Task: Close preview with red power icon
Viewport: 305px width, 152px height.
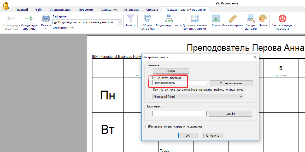Action: click(282, 19)
